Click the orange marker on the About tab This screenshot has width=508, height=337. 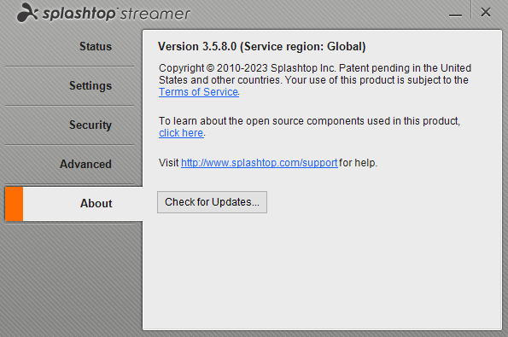click(x=14, y=204)
